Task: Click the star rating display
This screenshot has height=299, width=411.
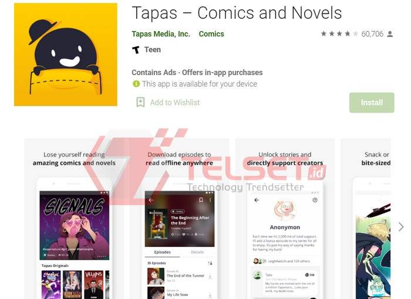Action: [339, 34]
